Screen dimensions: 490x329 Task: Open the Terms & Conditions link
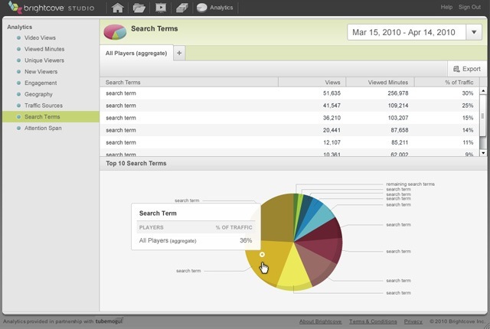(373, 321)
